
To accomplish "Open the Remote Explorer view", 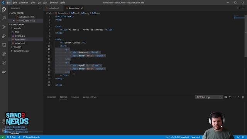I will tap(4, 45).
